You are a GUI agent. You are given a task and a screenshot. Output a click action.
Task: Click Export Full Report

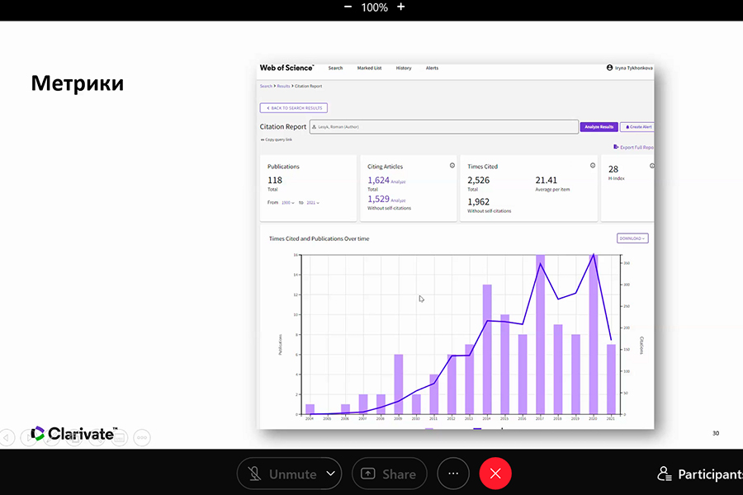point(634,147)
